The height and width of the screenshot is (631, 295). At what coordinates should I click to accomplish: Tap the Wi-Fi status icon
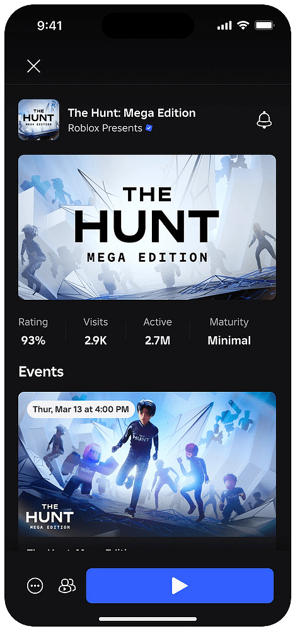tap(243, 26)
